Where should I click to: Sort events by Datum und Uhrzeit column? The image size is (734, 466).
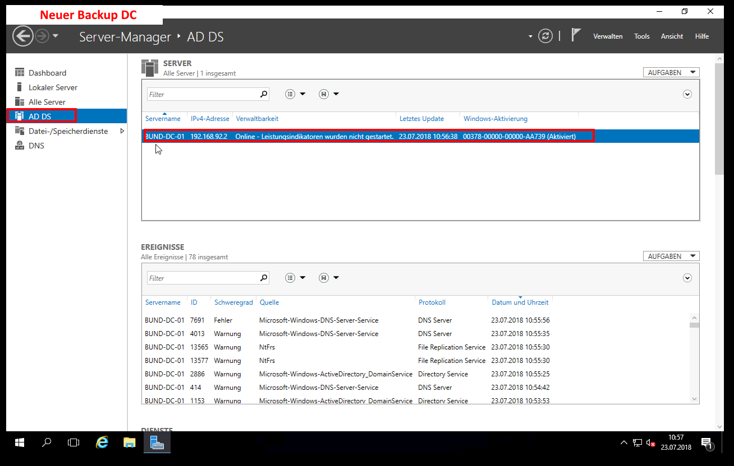(520, 302)
